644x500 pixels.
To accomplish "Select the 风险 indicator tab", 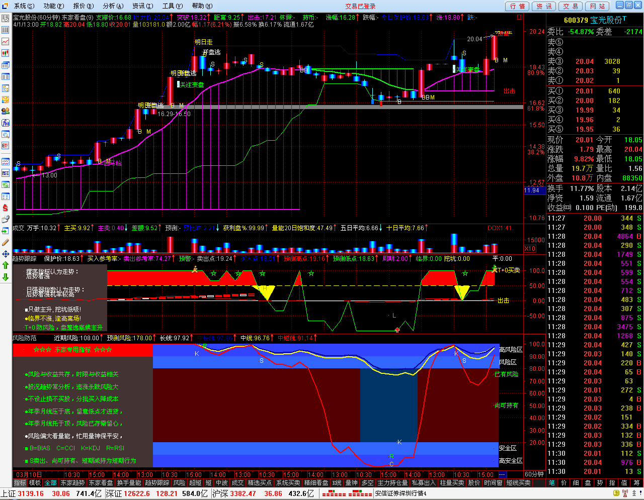I will point(180,483).
